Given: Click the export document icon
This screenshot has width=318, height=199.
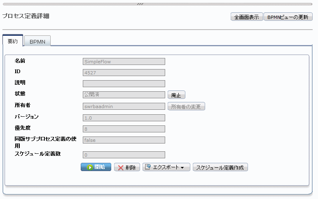Looking at the screenshot, I should [148, 167].
